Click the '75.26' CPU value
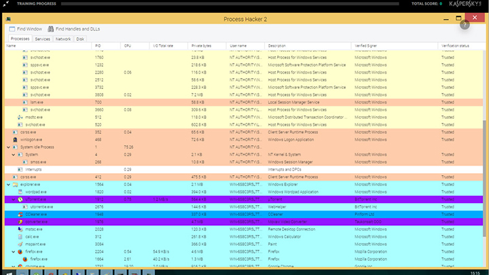Viewport: 489px width, 275px height. [128, 147]
